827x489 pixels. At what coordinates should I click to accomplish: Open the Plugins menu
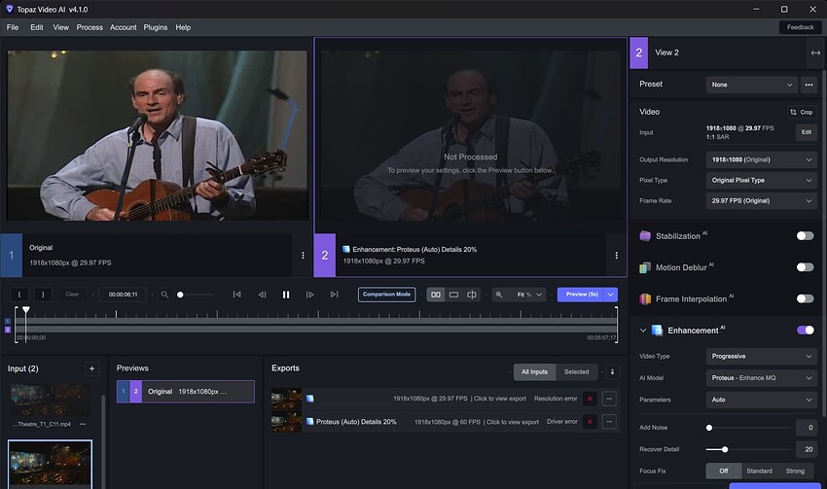[x=156, y=27]
